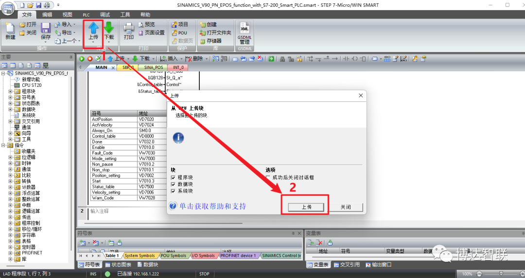Click the add symbol table icon in 符号表 panel
The height and width of the screenshot is (278, 525).
[x=83, y=243]
